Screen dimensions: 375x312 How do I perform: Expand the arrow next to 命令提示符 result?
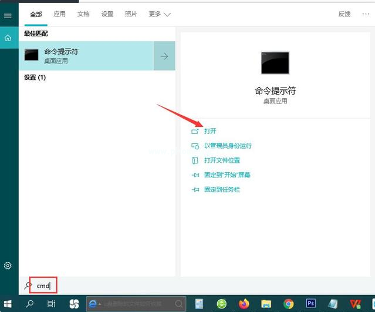click(x=164, y=56)
